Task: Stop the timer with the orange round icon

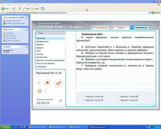Action: (60, 101)
